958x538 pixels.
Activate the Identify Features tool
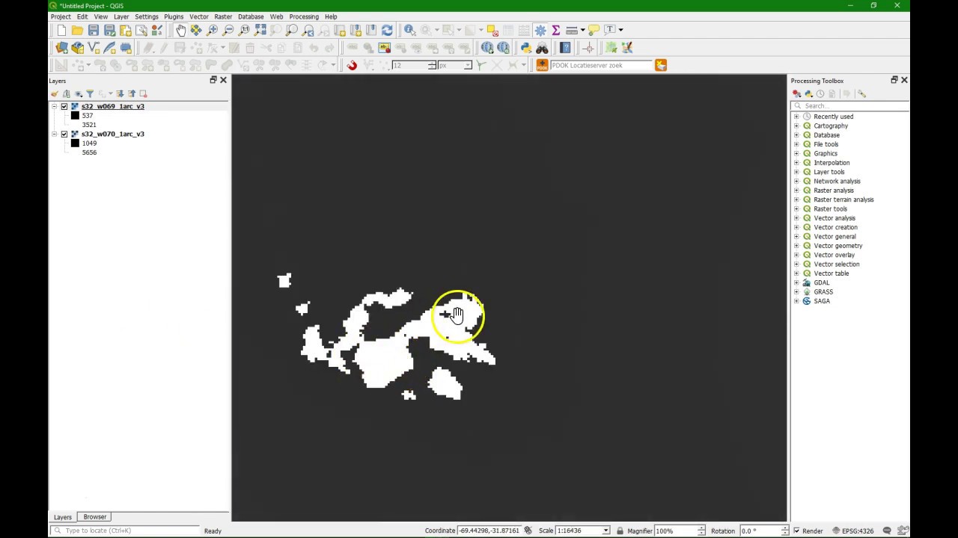pos(409,30)
